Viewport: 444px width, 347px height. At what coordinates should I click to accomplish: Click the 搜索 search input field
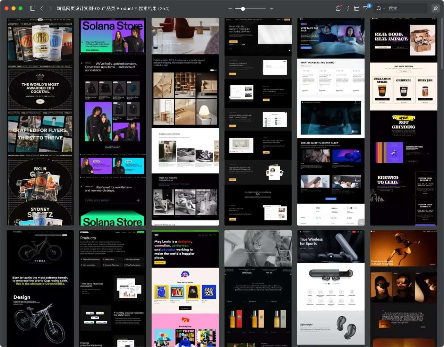[x=406, y=8]
